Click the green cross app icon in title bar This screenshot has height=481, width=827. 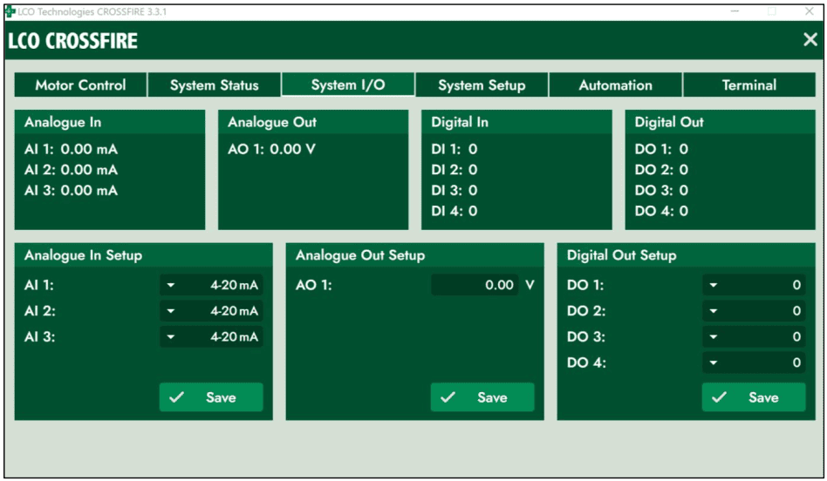coord(10,11)
